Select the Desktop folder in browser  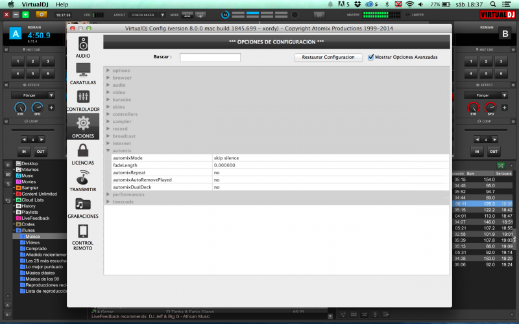tap(27, 163)
